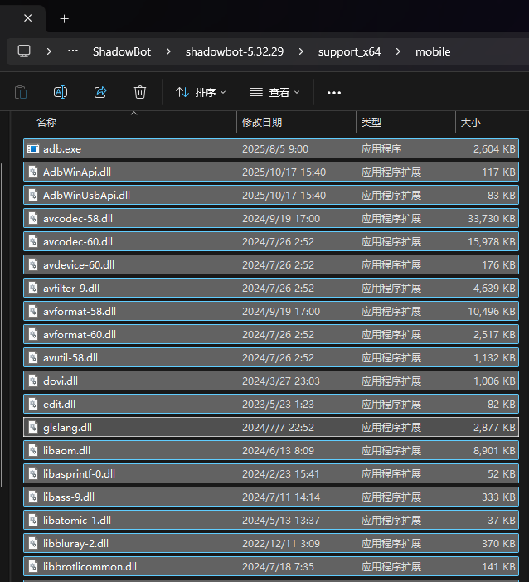Viewport: 529px width, 582px height.
Task: Click the date 2022/12/11 3:09
Action: click(280, 543)
